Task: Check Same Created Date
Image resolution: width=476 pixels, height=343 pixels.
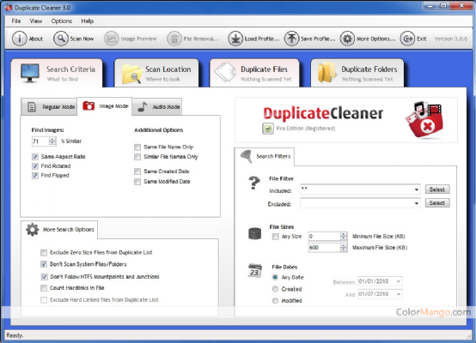Action: [x=137, y=171]
